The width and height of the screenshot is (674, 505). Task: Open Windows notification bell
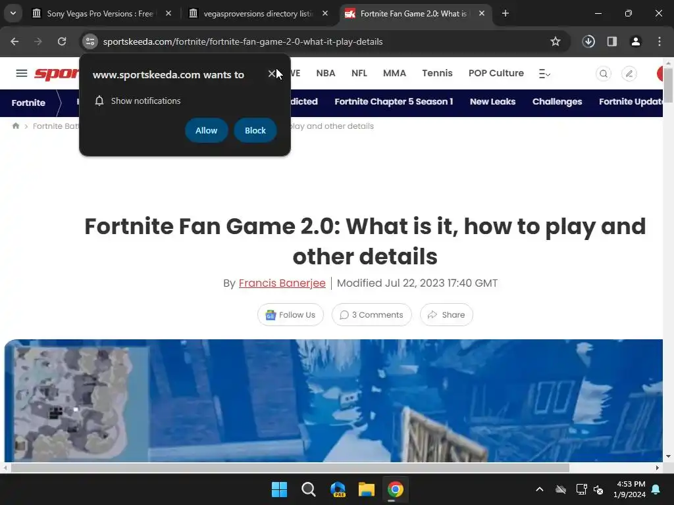[656, 489]
